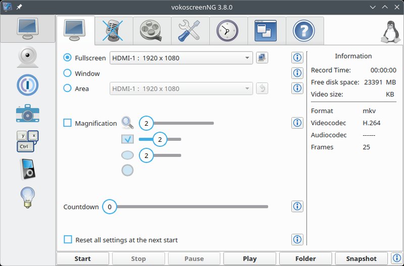Click the Folder button
The image size is (404, 266).
pyautogui.click(x=306, y=258)
